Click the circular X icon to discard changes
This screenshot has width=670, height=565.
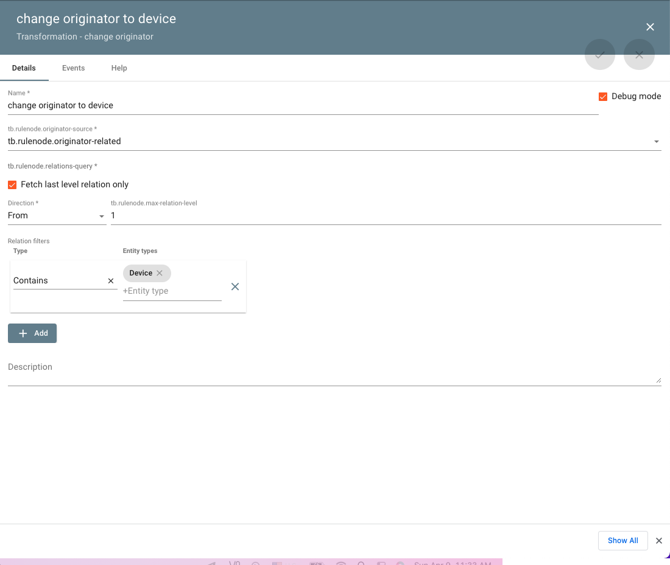639,55
